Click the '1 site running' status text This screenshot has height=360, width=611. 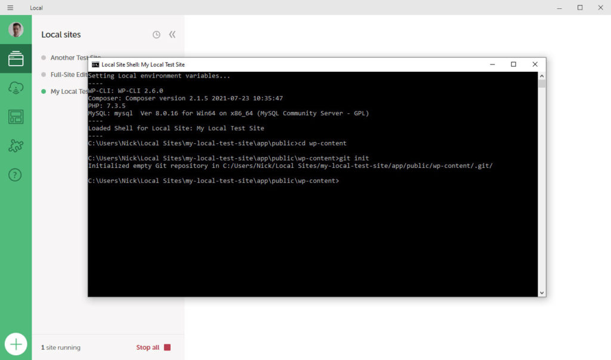tap(61, 347)
